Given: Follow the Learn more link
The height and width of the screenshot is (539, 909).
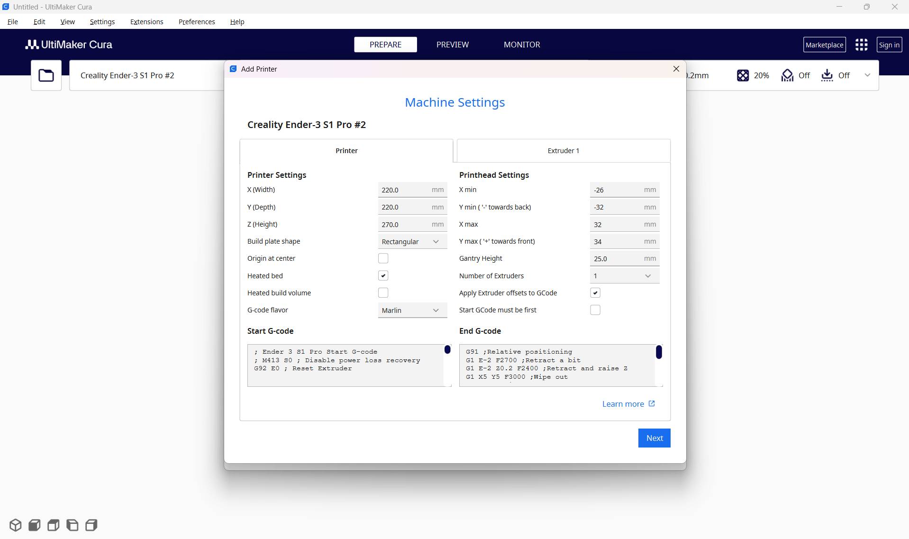Looking at the screenshot, I should [x=628, y=404].
